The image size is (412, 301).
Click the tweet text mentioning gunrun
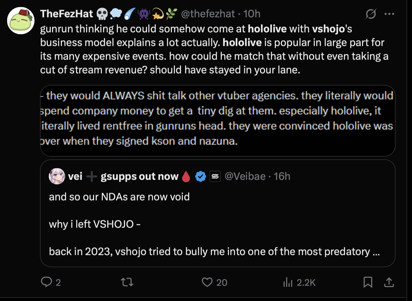click(x=192, y=49)
